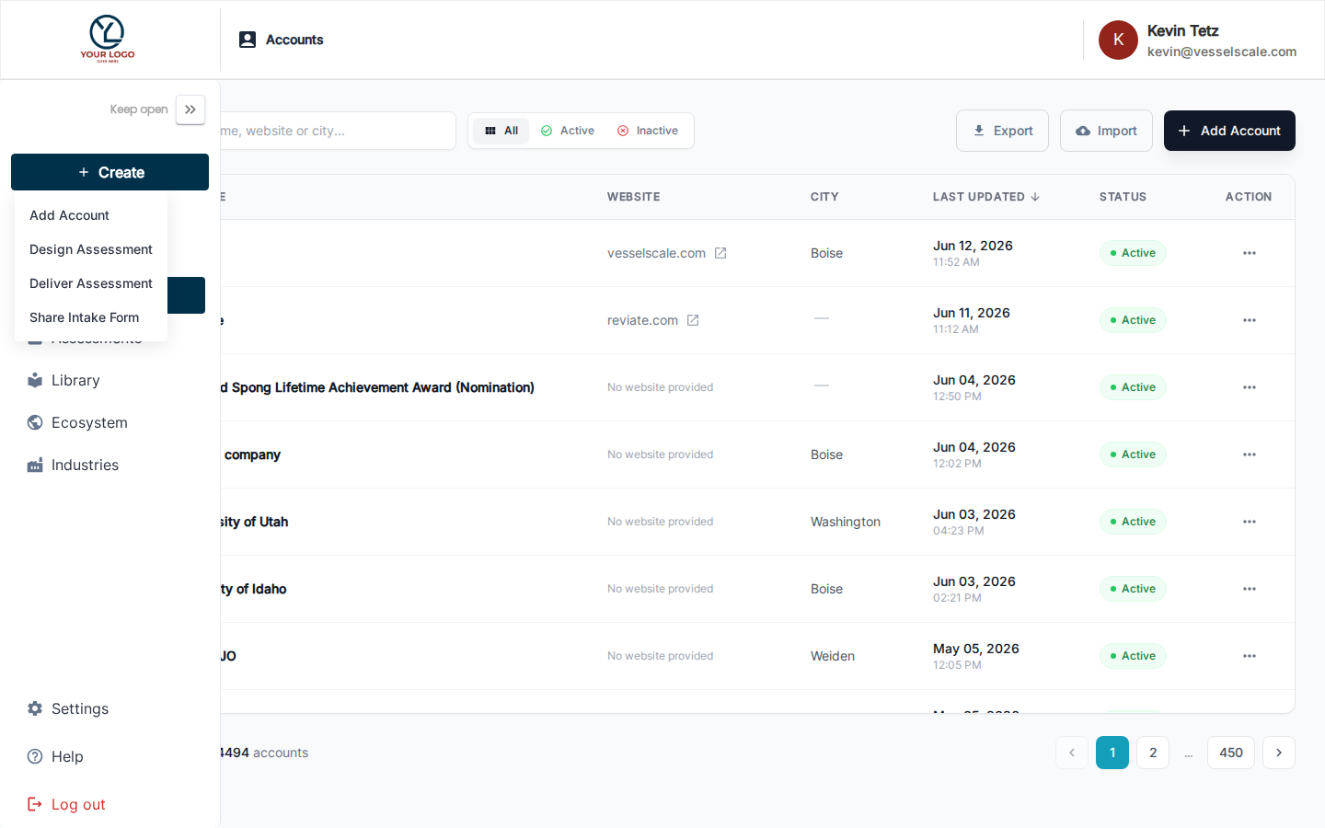Open the actions menu for the Weiden row
The image size is (1325, 828).
(1250, 656)
